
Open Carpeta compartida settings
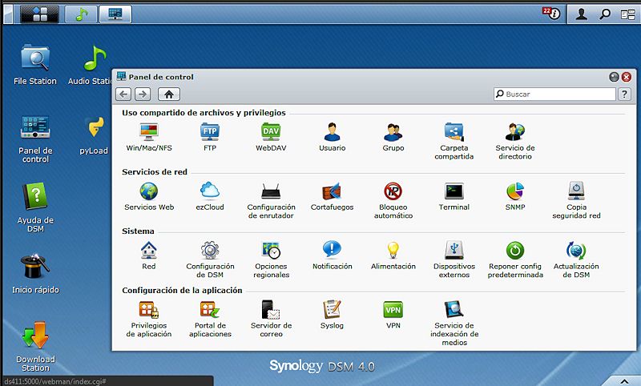point(454,141)
